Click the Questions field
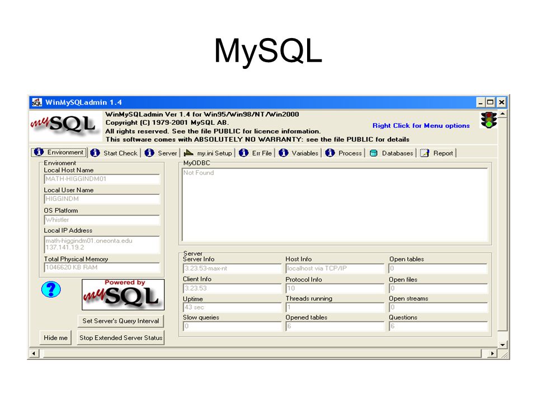The width and height of the screenshot is (537, 403). pos(438,326)
